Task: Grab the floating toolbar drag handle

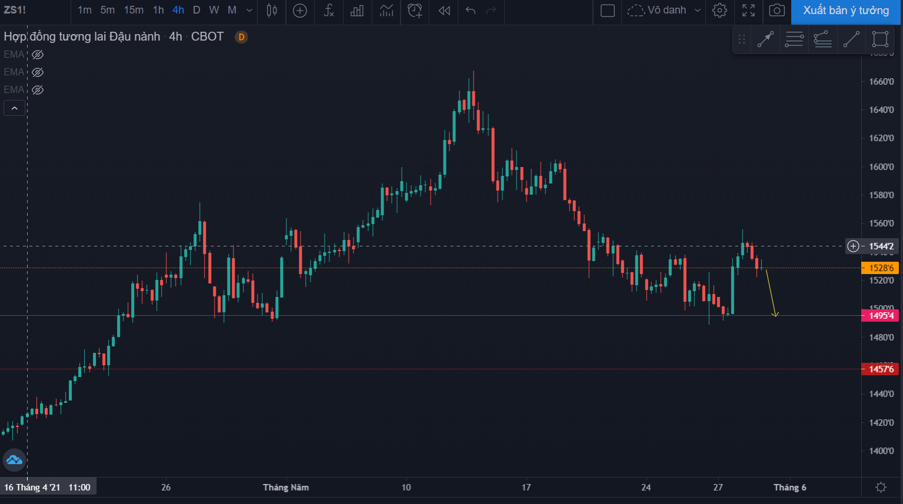Action: coord(742,39)
